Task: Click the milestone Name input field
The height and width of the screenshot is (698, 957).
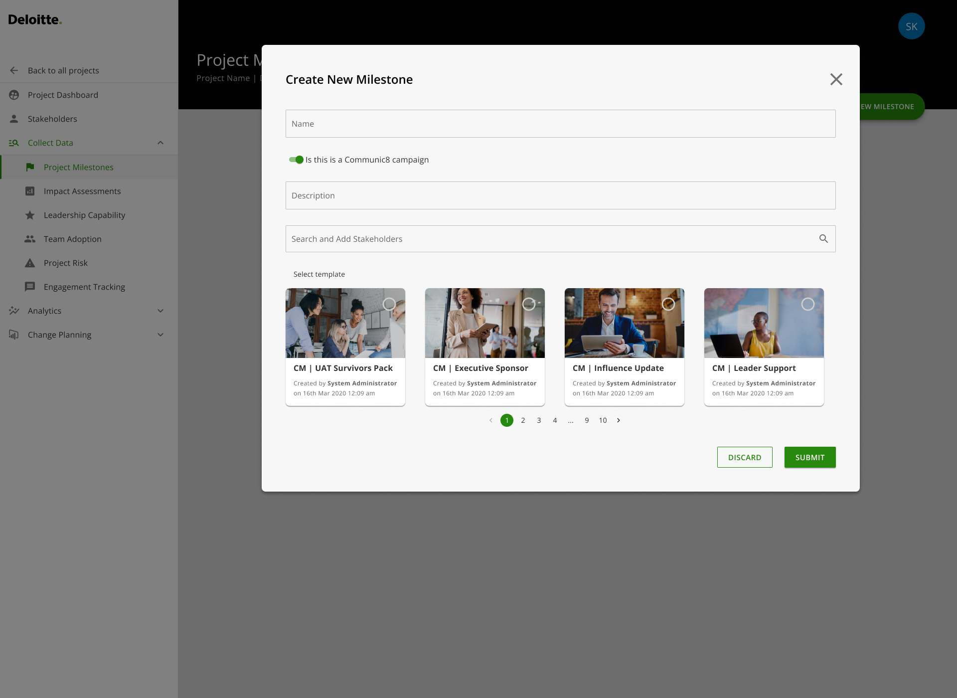Action: [x=560, y=124]
